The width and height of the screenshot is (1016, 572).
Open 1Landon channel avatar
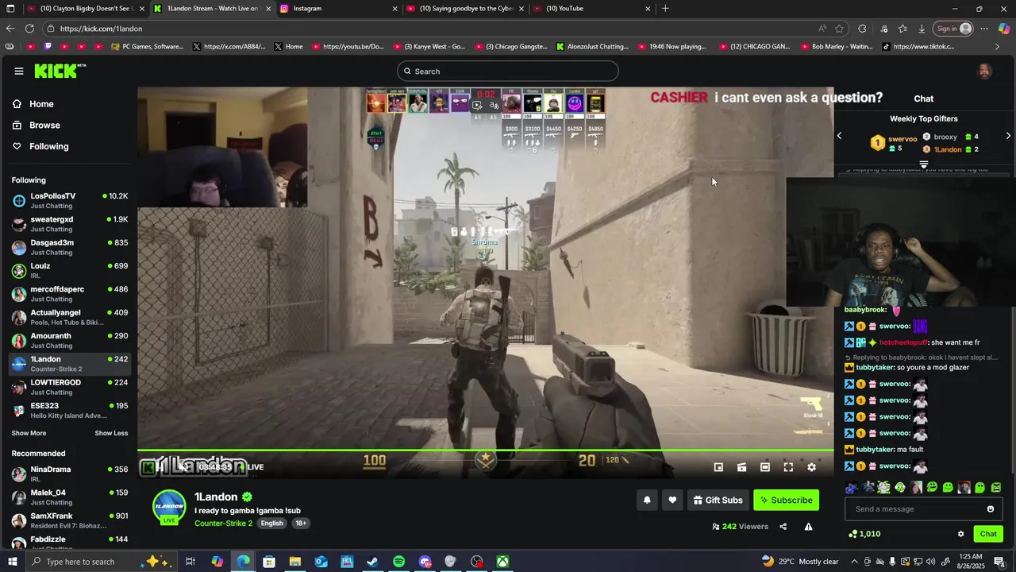point(169,507)
